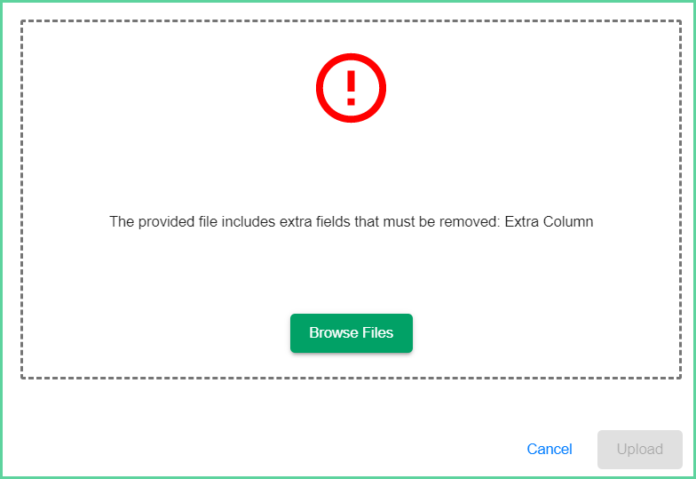The height and width of the screenshot is (479, 696).
Task: Click the greyed-out Upload button
Action: (x=639, y=449)
